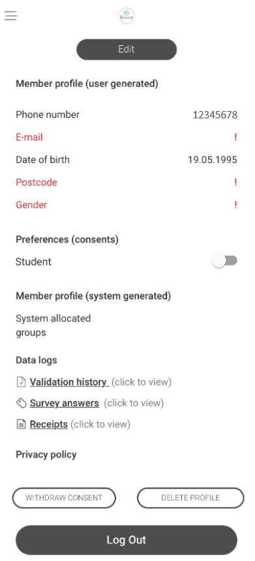255x561 pixels.
Task: Click the circular app logo at top
Action: point(127,16)
